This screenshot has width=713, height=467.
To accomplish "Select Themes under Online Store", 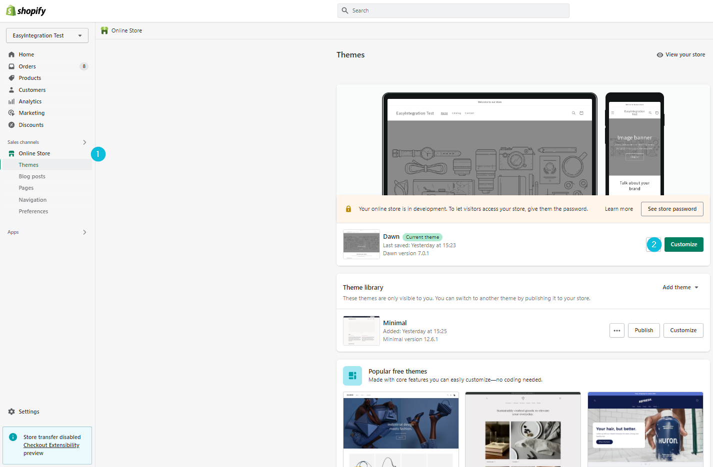I will (47, 165).
